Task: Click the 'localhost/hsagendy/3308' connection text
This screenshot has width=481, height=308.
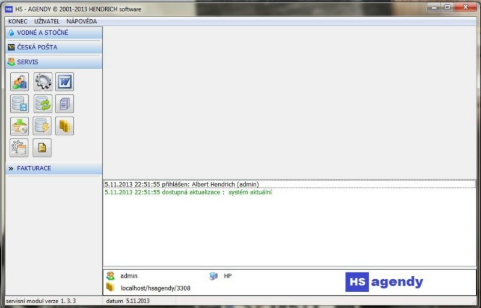Action: pos(156,288)
